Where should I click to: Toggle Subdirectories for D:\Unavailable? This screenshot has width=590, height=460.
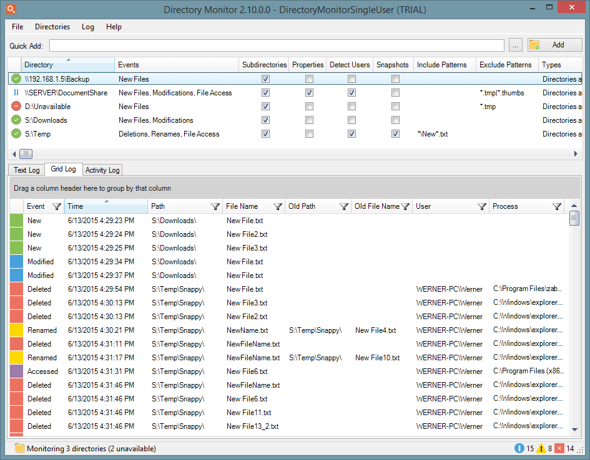tap(265, 106)
